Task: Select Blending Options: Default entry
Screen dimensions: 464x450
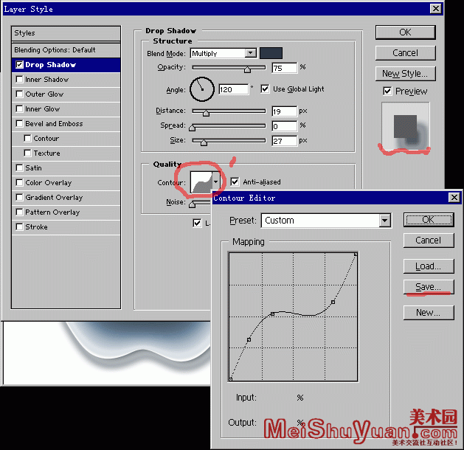Action: (55, 50)
